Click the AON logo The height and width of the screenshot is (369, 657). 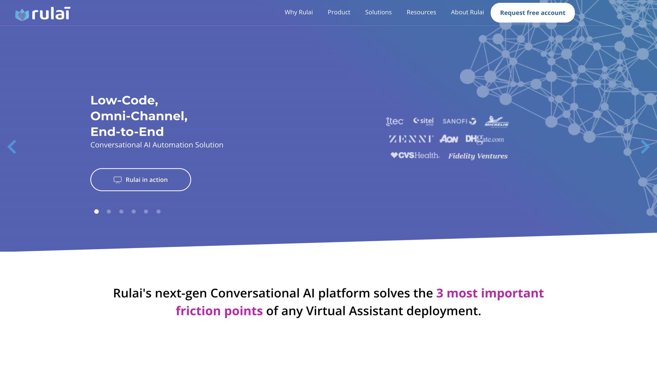[449, 139]
